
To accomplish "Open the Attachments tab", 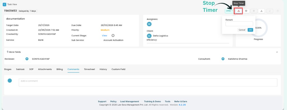I will click(x=45, y=69).
